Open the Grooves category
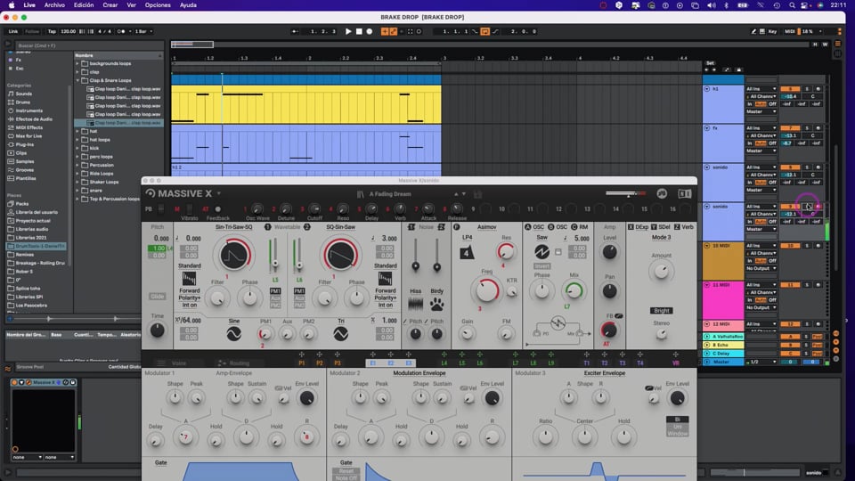Viewport: 855px width, 481px height. tap(25, 169)
